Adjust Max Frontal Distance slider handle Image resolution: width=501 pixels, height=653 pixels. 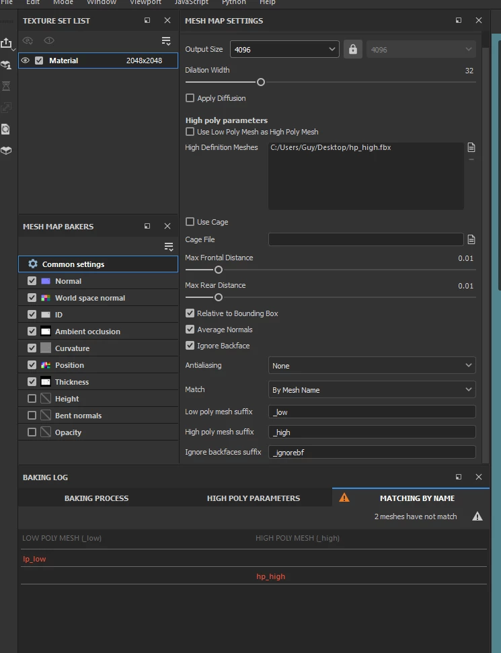click(x=219, y=270)
